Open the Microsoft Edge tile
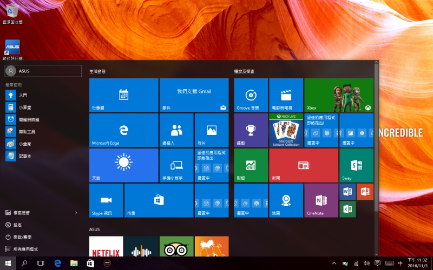This screenshot has height=270, width=433. (x=123, y=130)
